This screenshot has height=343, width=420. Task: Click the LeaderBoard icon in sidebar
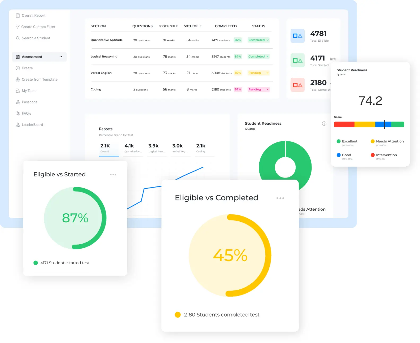(18, 125)
